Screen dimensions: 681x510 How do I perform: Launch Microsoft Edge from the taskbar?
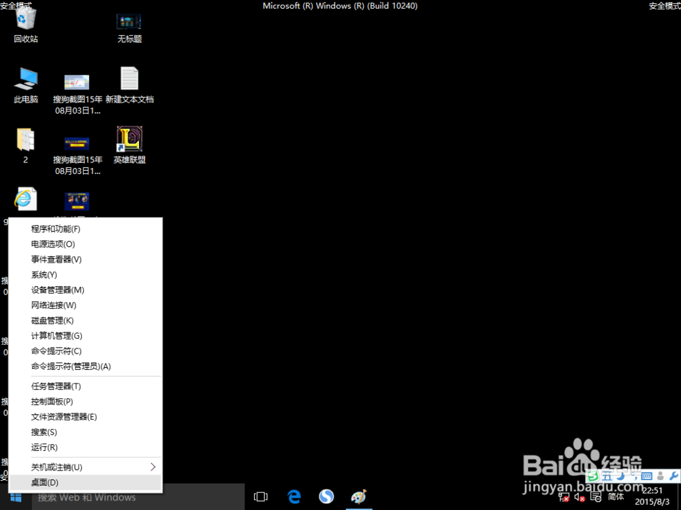coord(294,497)
